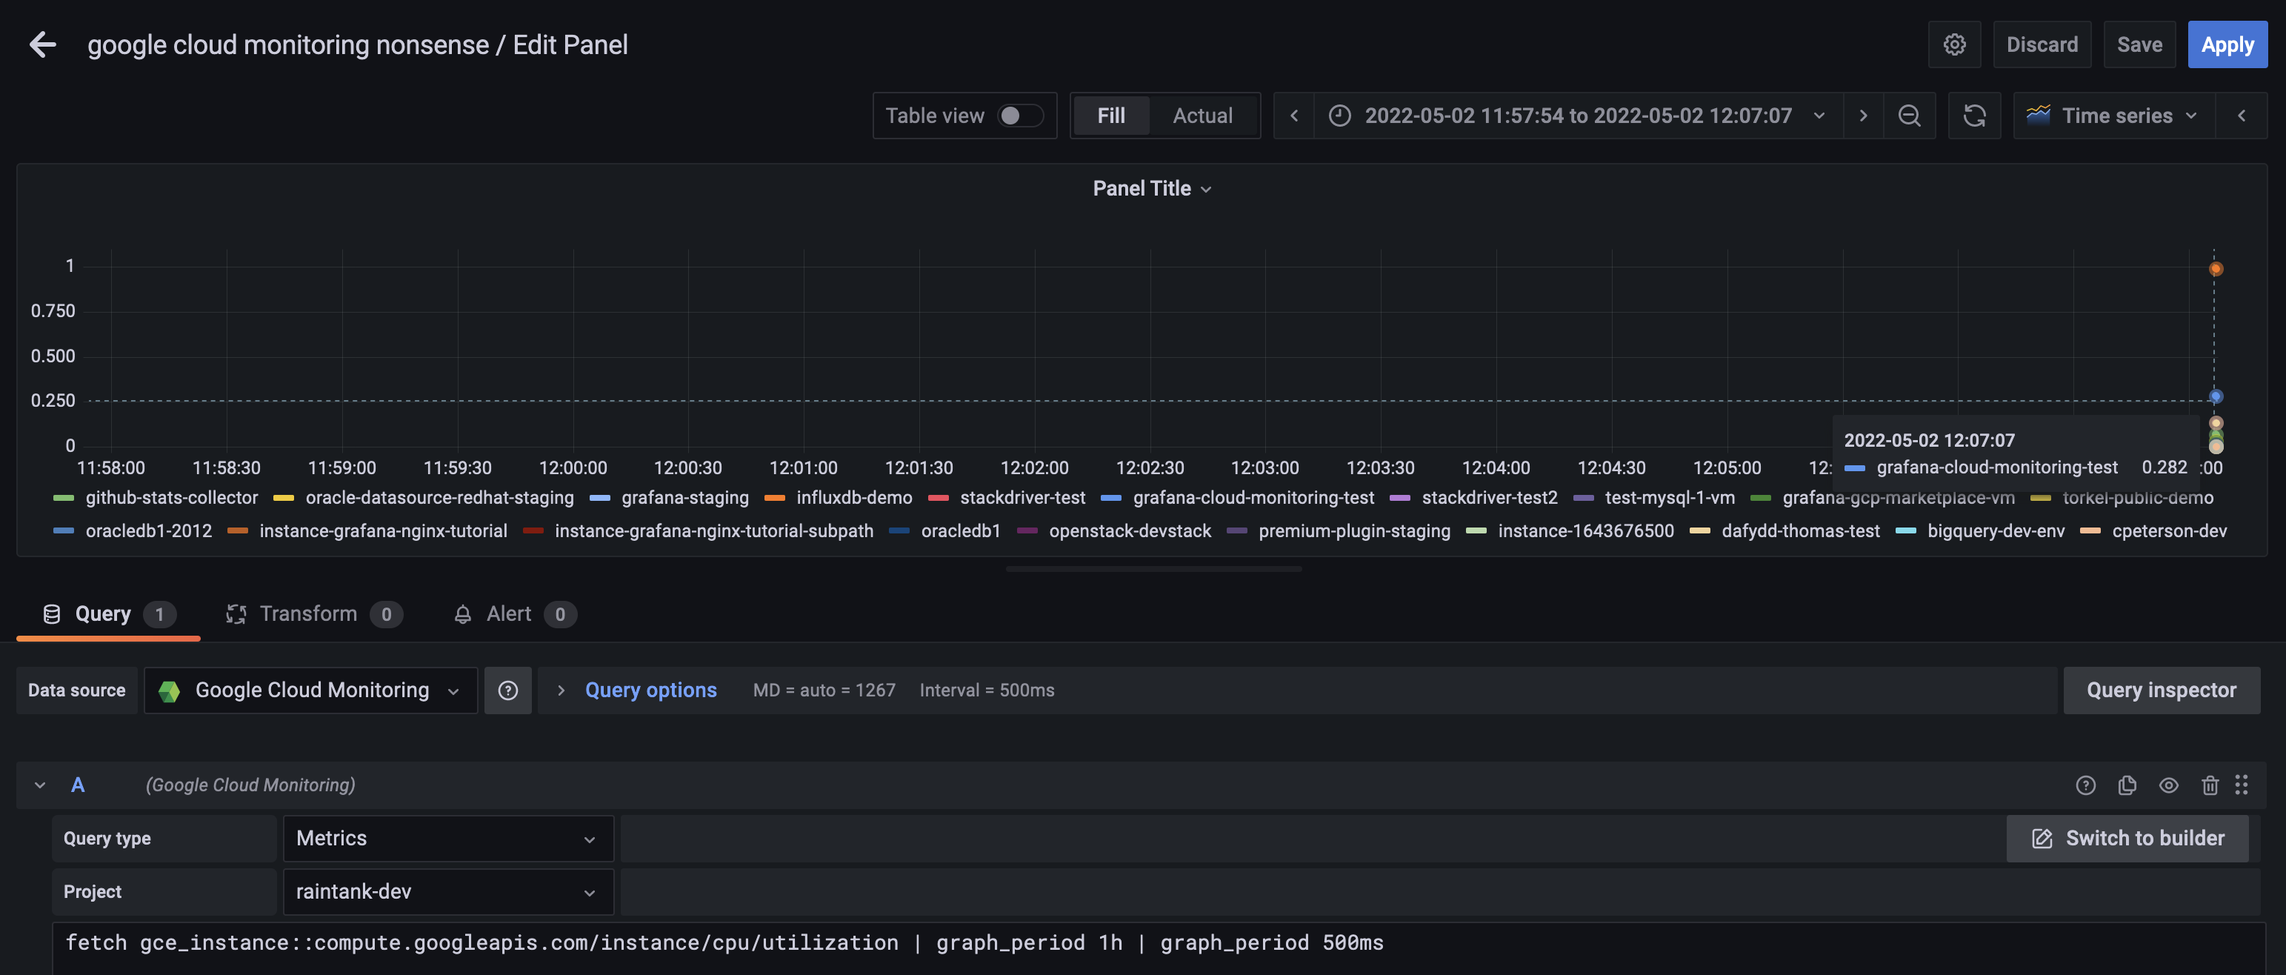Apply the panel changes
The width and height of the screenshot is (2286, 975).
[2227, 44]
